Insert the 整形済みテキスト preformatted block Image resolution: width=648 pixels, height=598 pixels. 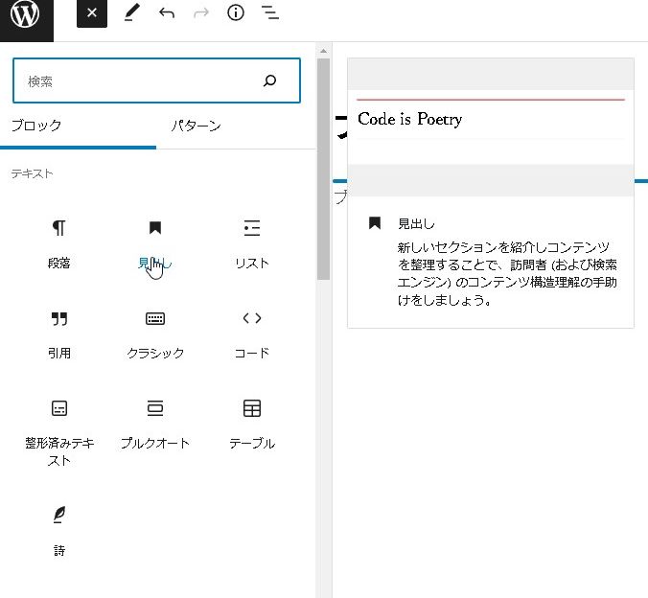point(59,431)
